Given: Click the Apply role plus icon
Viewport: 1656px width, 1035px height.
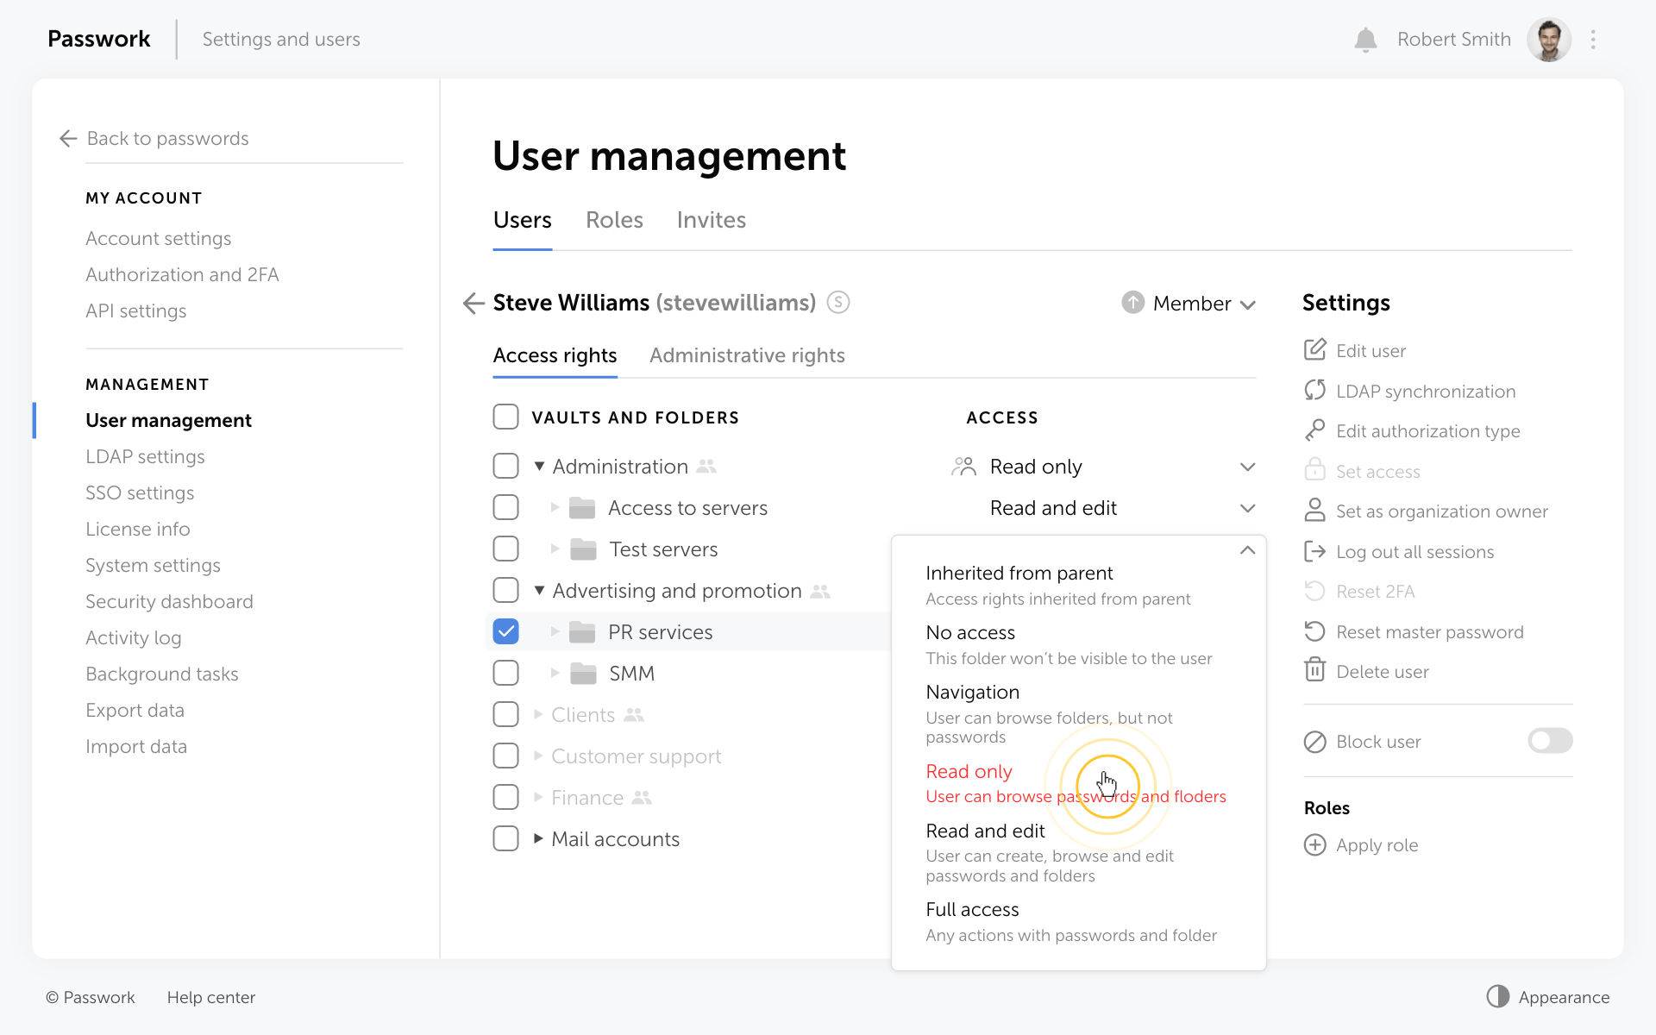Looking at the screenshot, I should coord(1314,844).
